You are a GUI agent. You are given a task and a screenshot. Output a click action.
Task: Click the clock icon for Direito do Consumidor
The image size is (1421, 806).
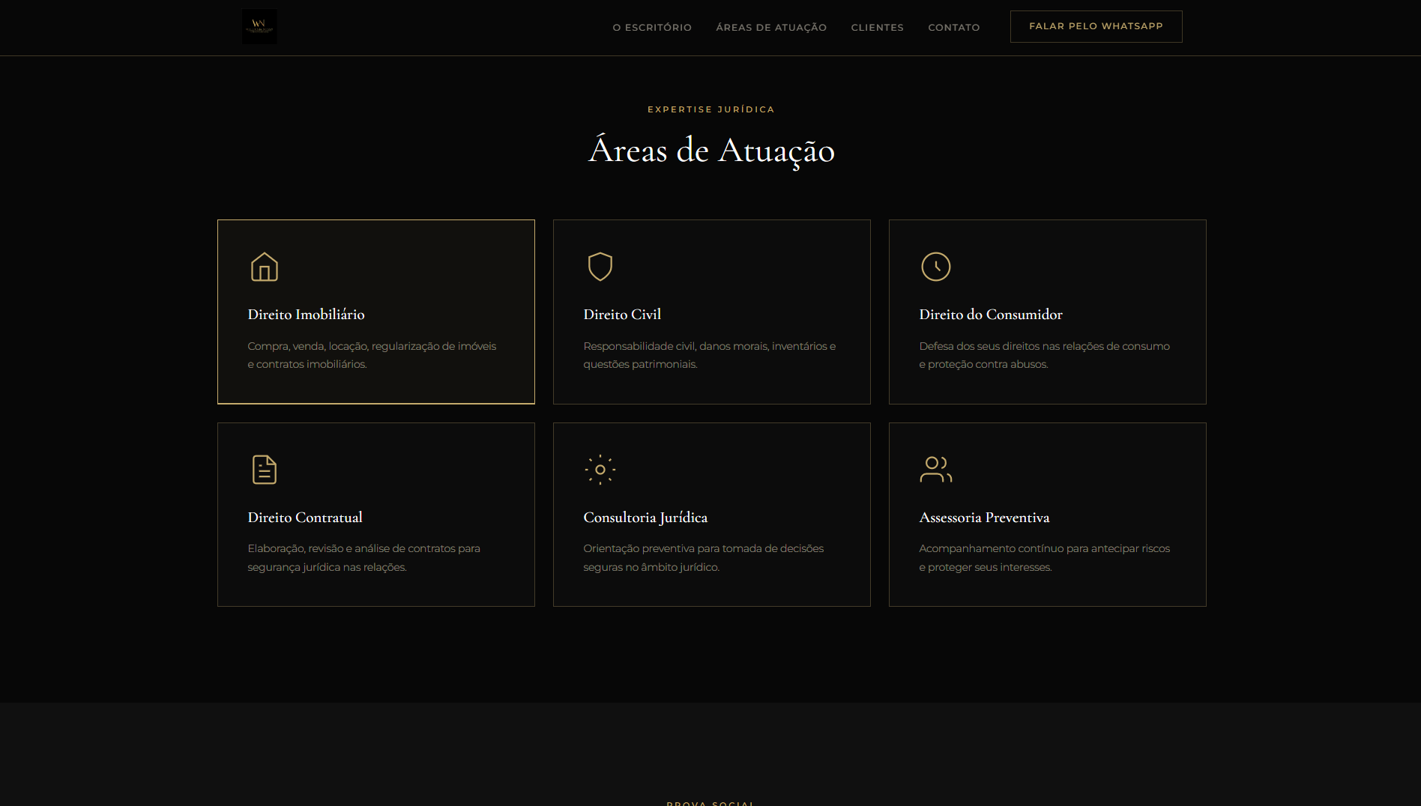[936, 267]
